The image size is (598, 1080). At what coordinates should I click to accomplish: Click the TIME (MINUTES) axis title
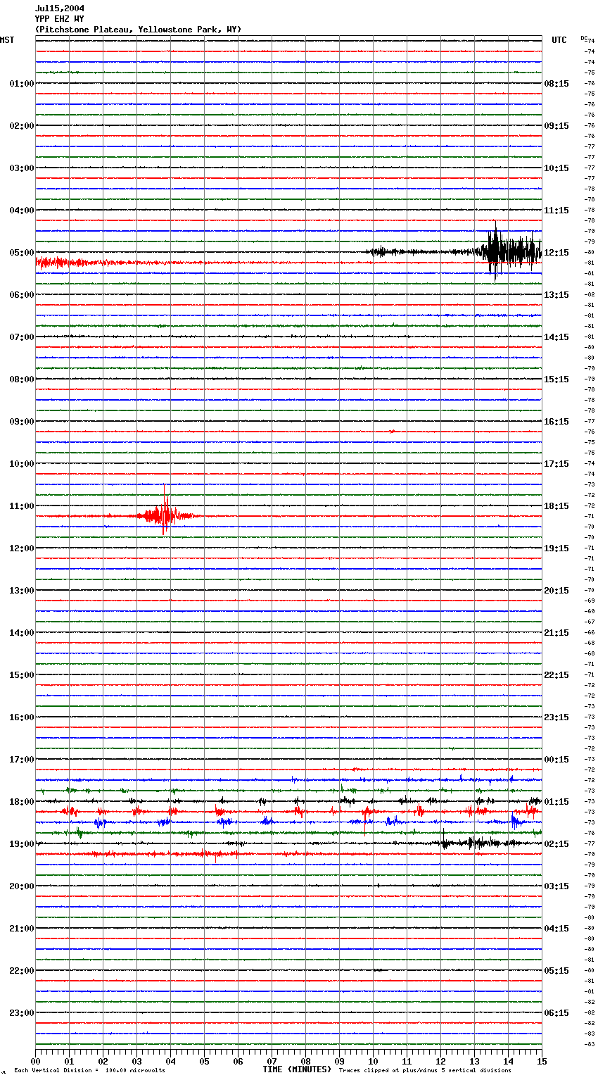click(x=297, y=1069)
